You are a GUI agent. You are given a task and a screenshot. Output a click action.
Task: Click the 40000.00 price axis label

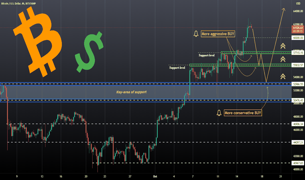click(298, 169)
